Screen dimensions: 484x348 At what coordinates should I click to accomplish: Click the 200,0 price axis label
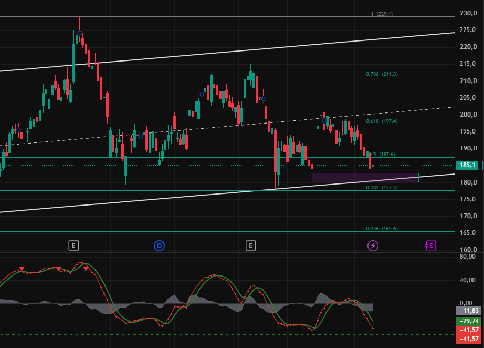coord(468,115)
